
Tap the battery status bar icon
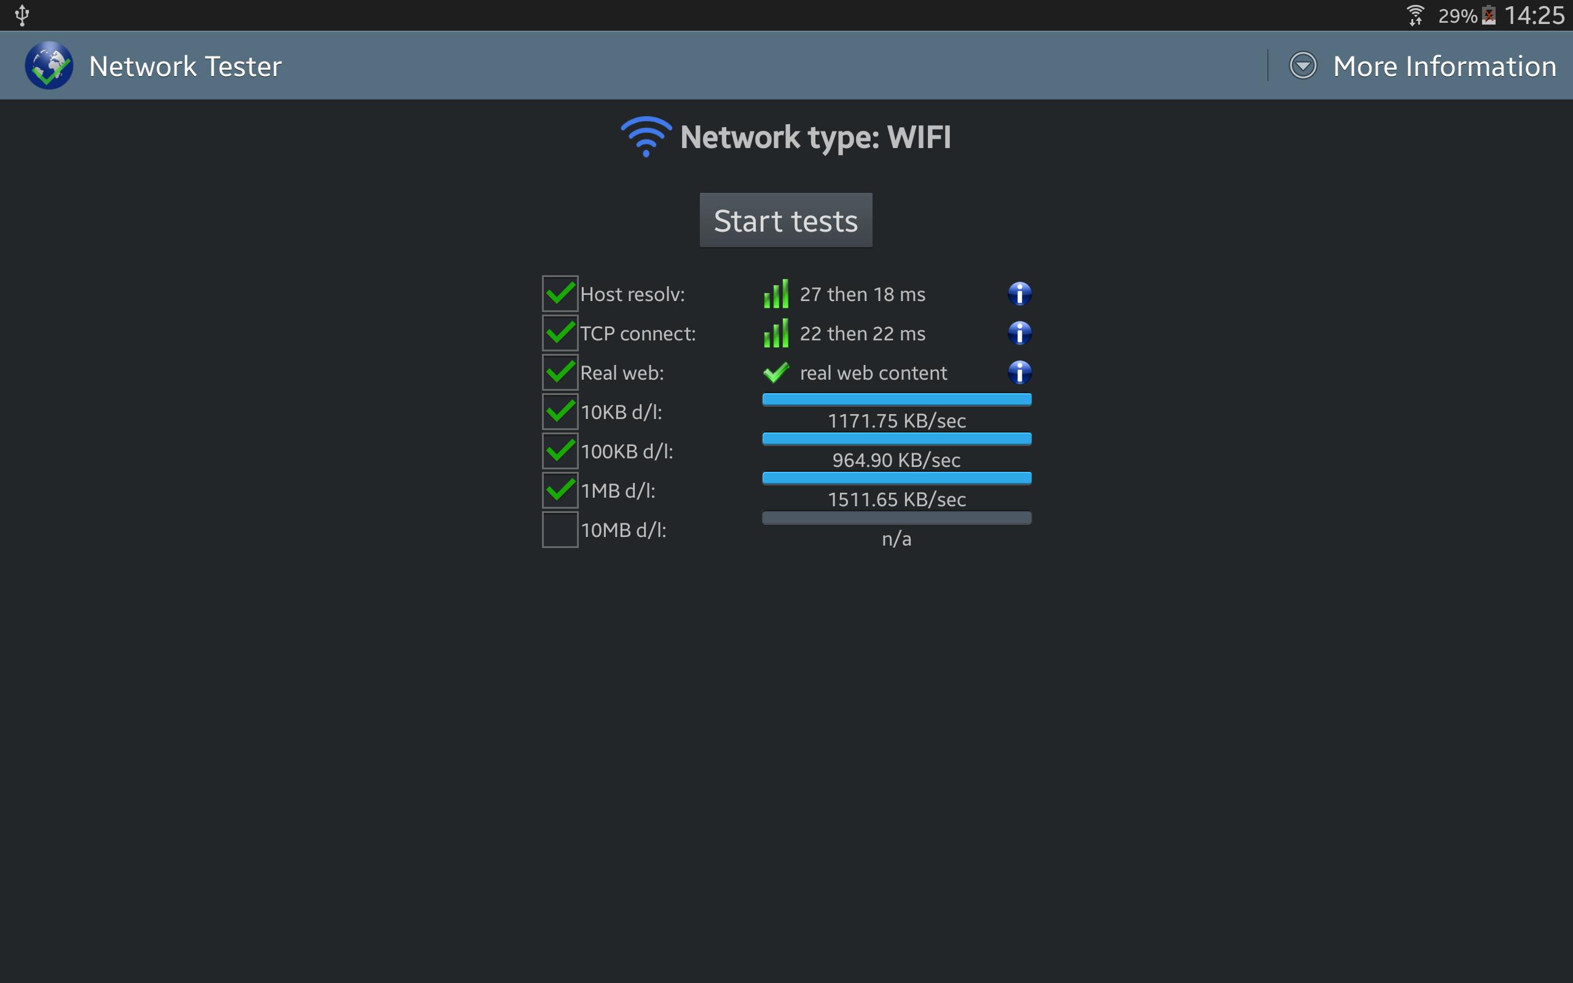pos(1488,15)
